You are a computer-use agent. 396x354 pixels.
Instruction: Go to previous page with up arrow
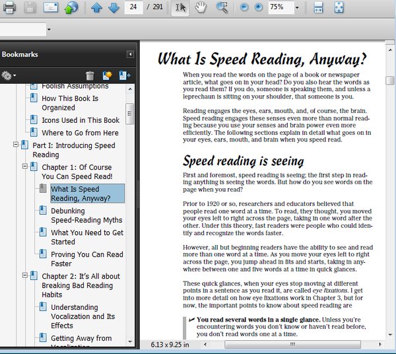96,7
